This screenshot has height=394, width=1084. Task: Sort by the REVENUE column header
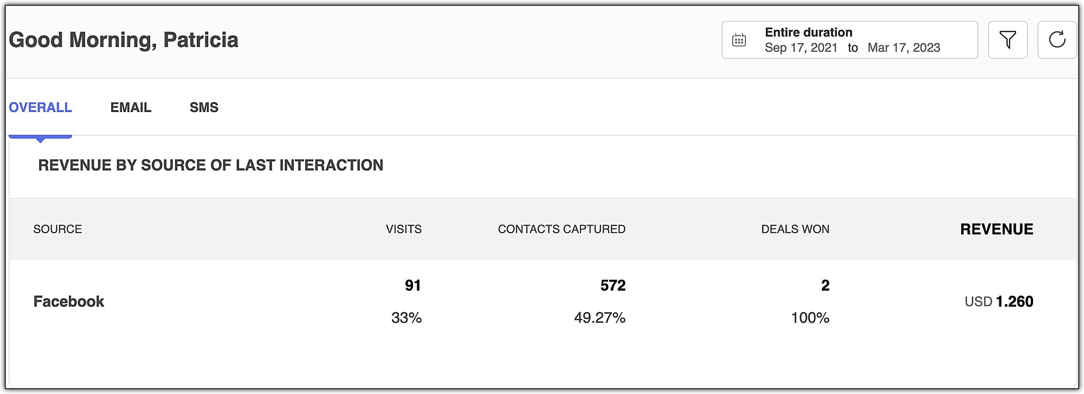coord(996,229)
